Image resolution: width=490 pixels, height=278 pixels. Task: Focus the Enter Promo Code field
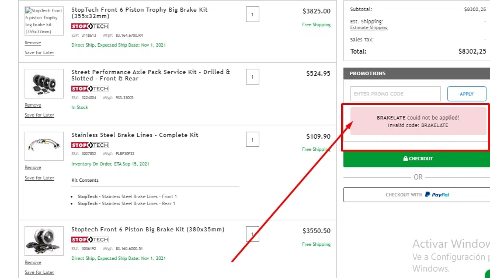click(395, 94)
